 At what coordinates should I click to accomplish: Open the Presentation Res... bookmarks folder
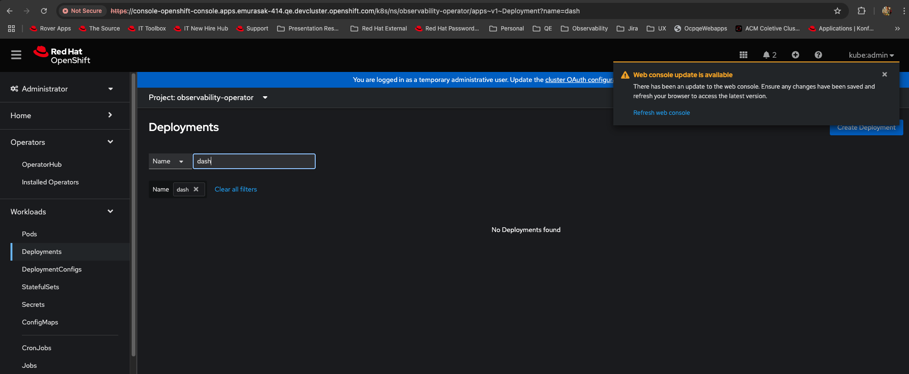308,29
